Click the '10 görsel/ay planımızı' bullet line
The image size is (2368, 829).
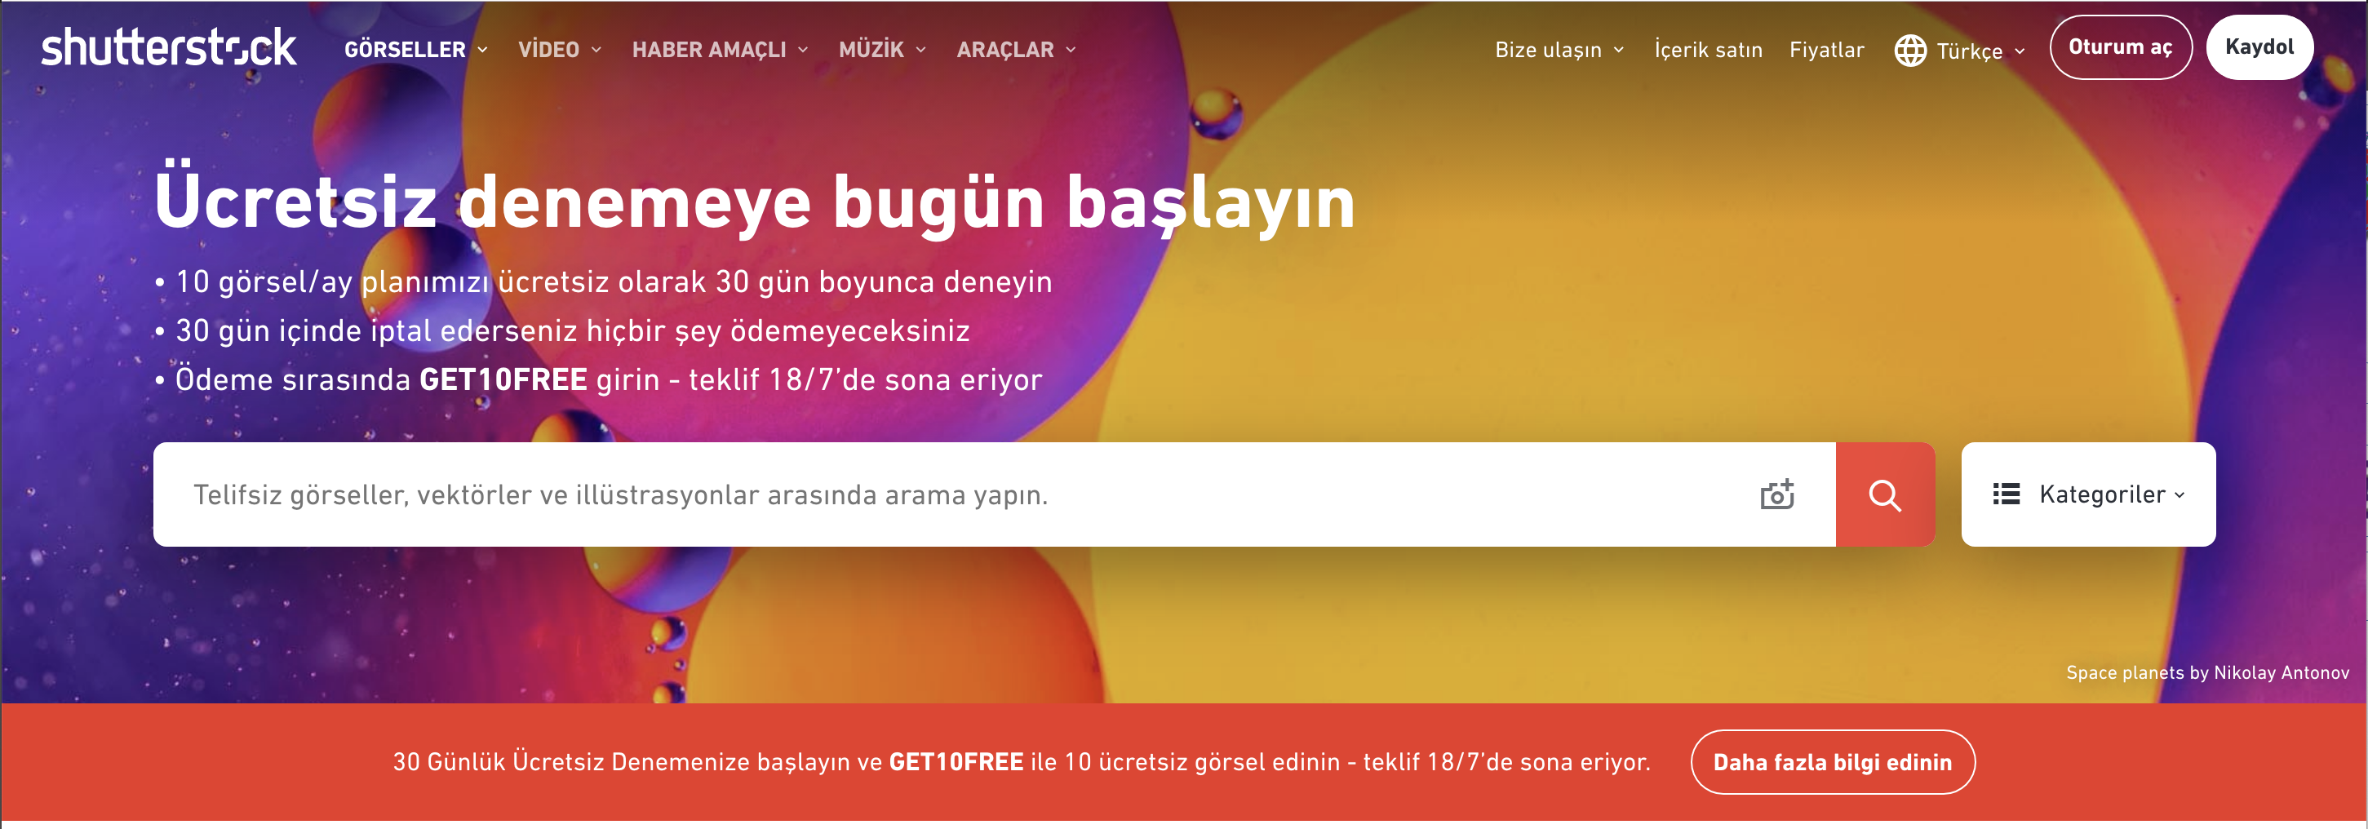click(603, 282)
